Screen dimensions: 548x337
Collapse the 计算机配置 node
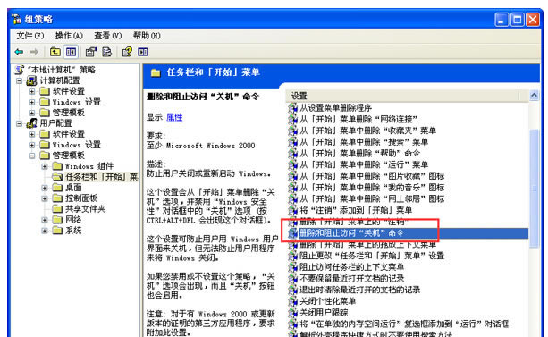click(20, 80)
